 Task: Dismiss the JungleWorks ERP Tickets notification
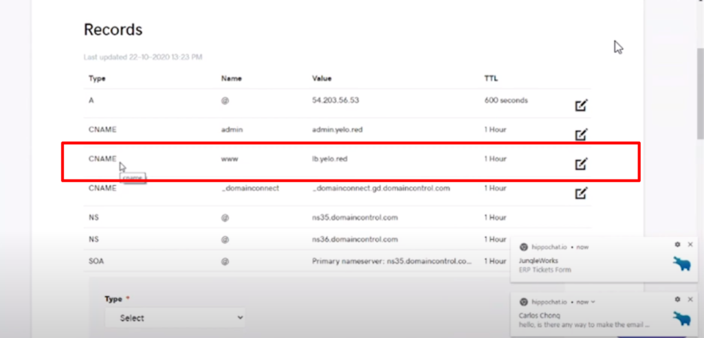[690, 245]
